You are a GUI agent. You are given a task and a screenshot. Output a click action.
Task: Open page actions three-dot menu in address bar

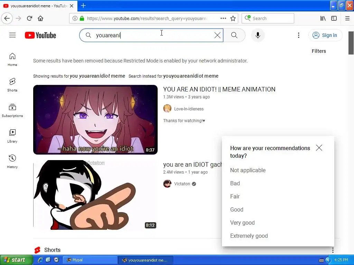tap(223, 18)
